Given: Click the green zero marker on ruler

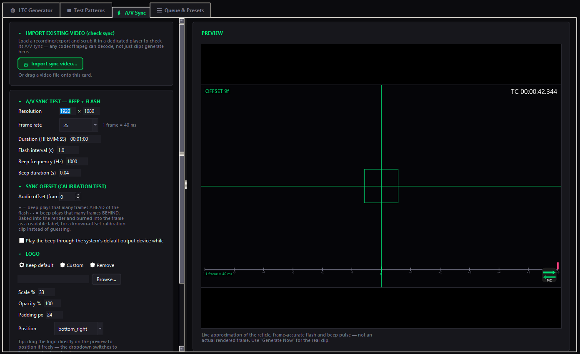Looking at the screenshot, I should (381, 269).
